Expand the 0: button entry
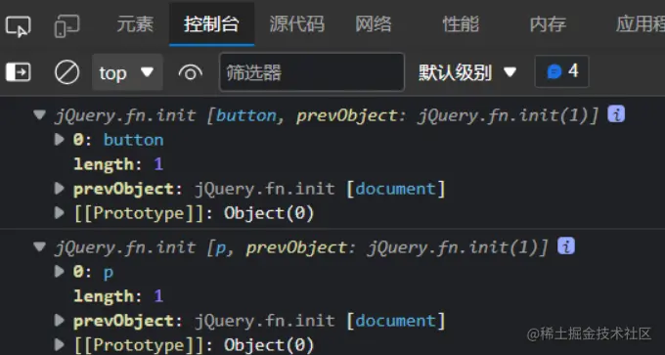This screenshot has height=355, width=665. tap(60, 139)
